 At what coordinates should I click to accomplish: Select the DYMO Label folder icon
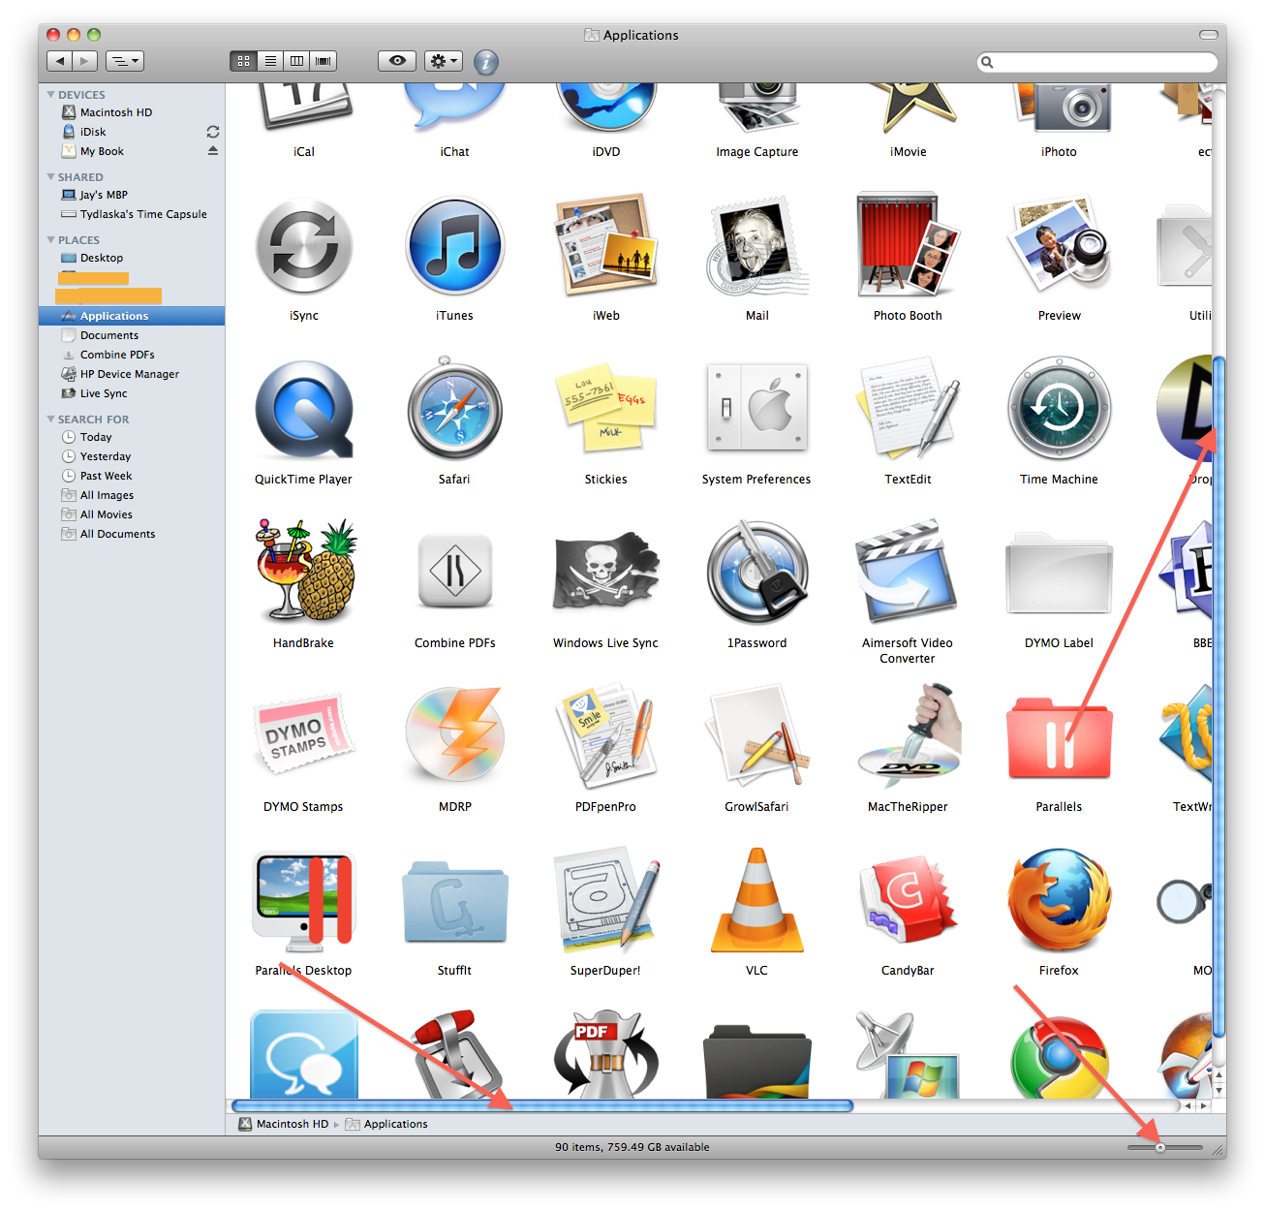coord(1059,573)
